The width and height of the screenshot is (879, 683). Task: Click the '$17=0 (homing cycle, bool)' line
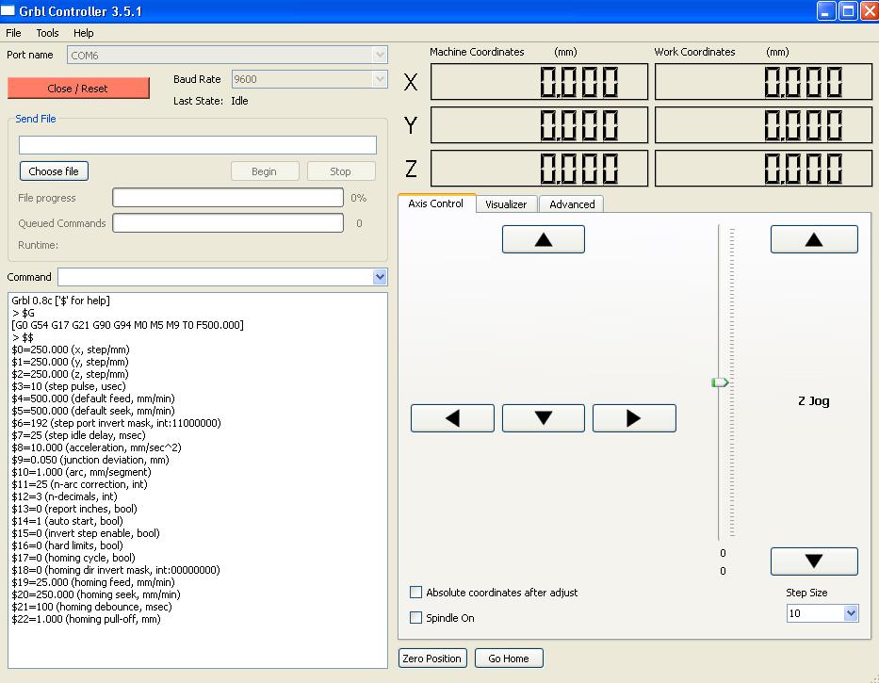[73, 558]
